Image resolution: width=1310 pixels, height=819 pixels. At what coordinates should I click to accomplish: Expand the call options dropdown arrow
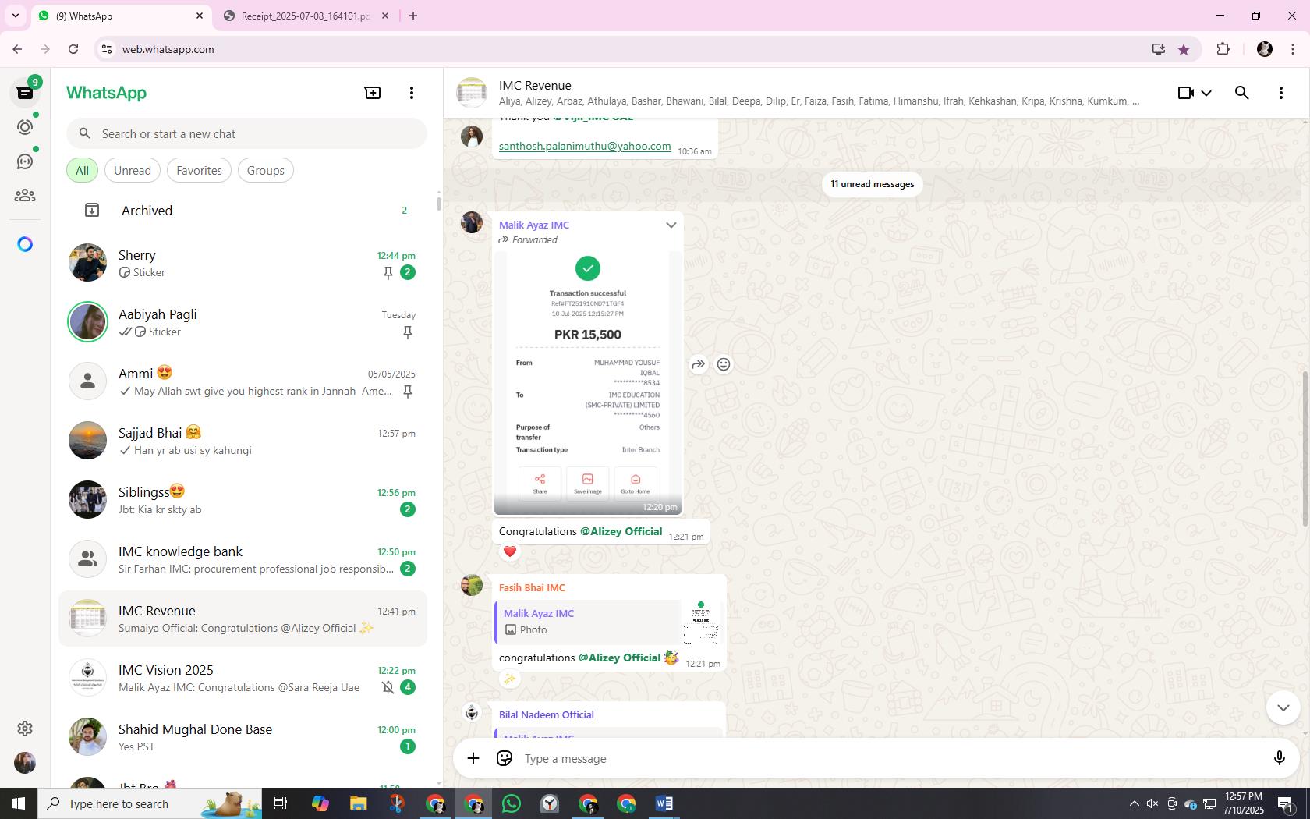[x=1206, y=93]
